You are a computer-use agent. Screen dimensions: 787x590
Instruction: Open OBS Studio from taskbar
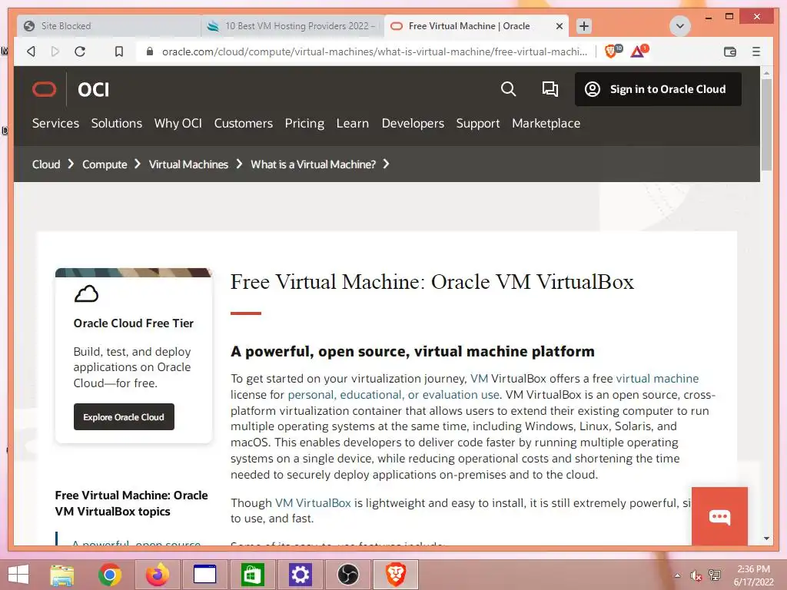pos(348,575)
